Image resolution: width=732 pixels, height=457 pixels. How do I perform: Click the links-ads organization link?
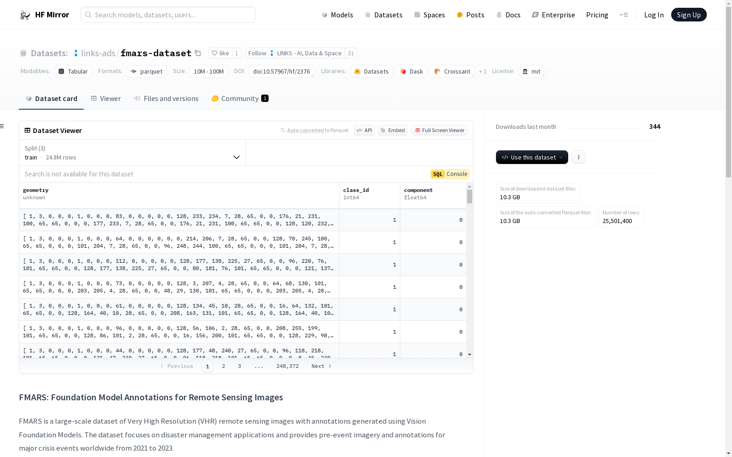click(x=98, y=53)
